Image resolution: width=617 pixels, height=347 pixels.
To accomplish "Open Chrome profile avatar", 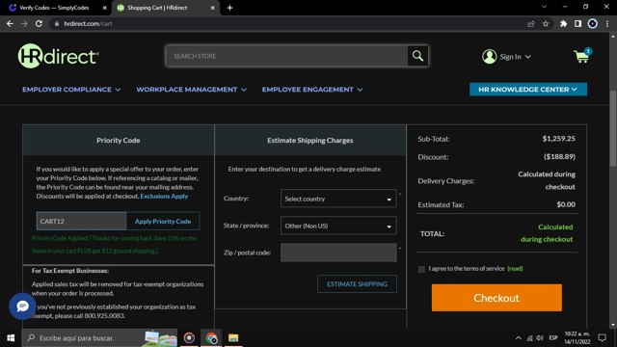I will click(592, 23).
